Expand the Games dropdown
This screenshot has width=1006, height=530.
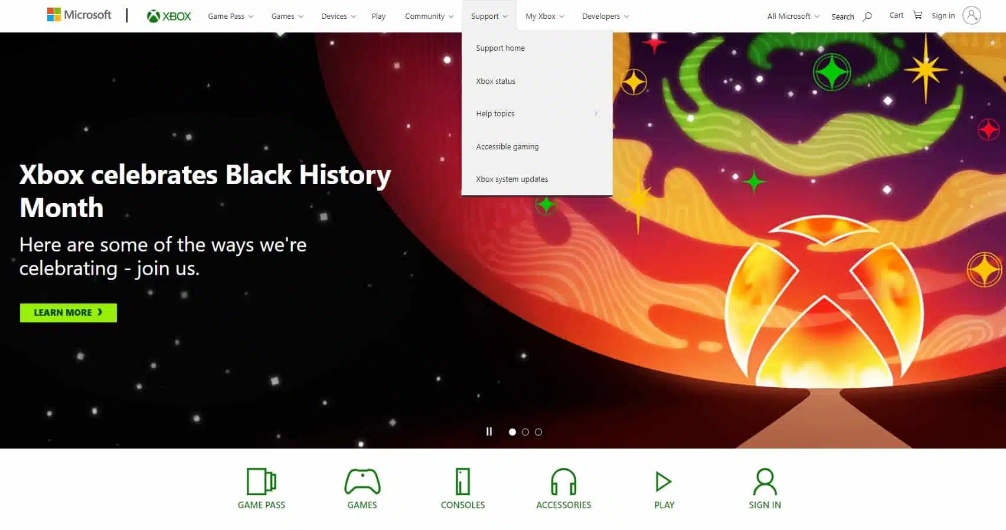tap(288, 17)
